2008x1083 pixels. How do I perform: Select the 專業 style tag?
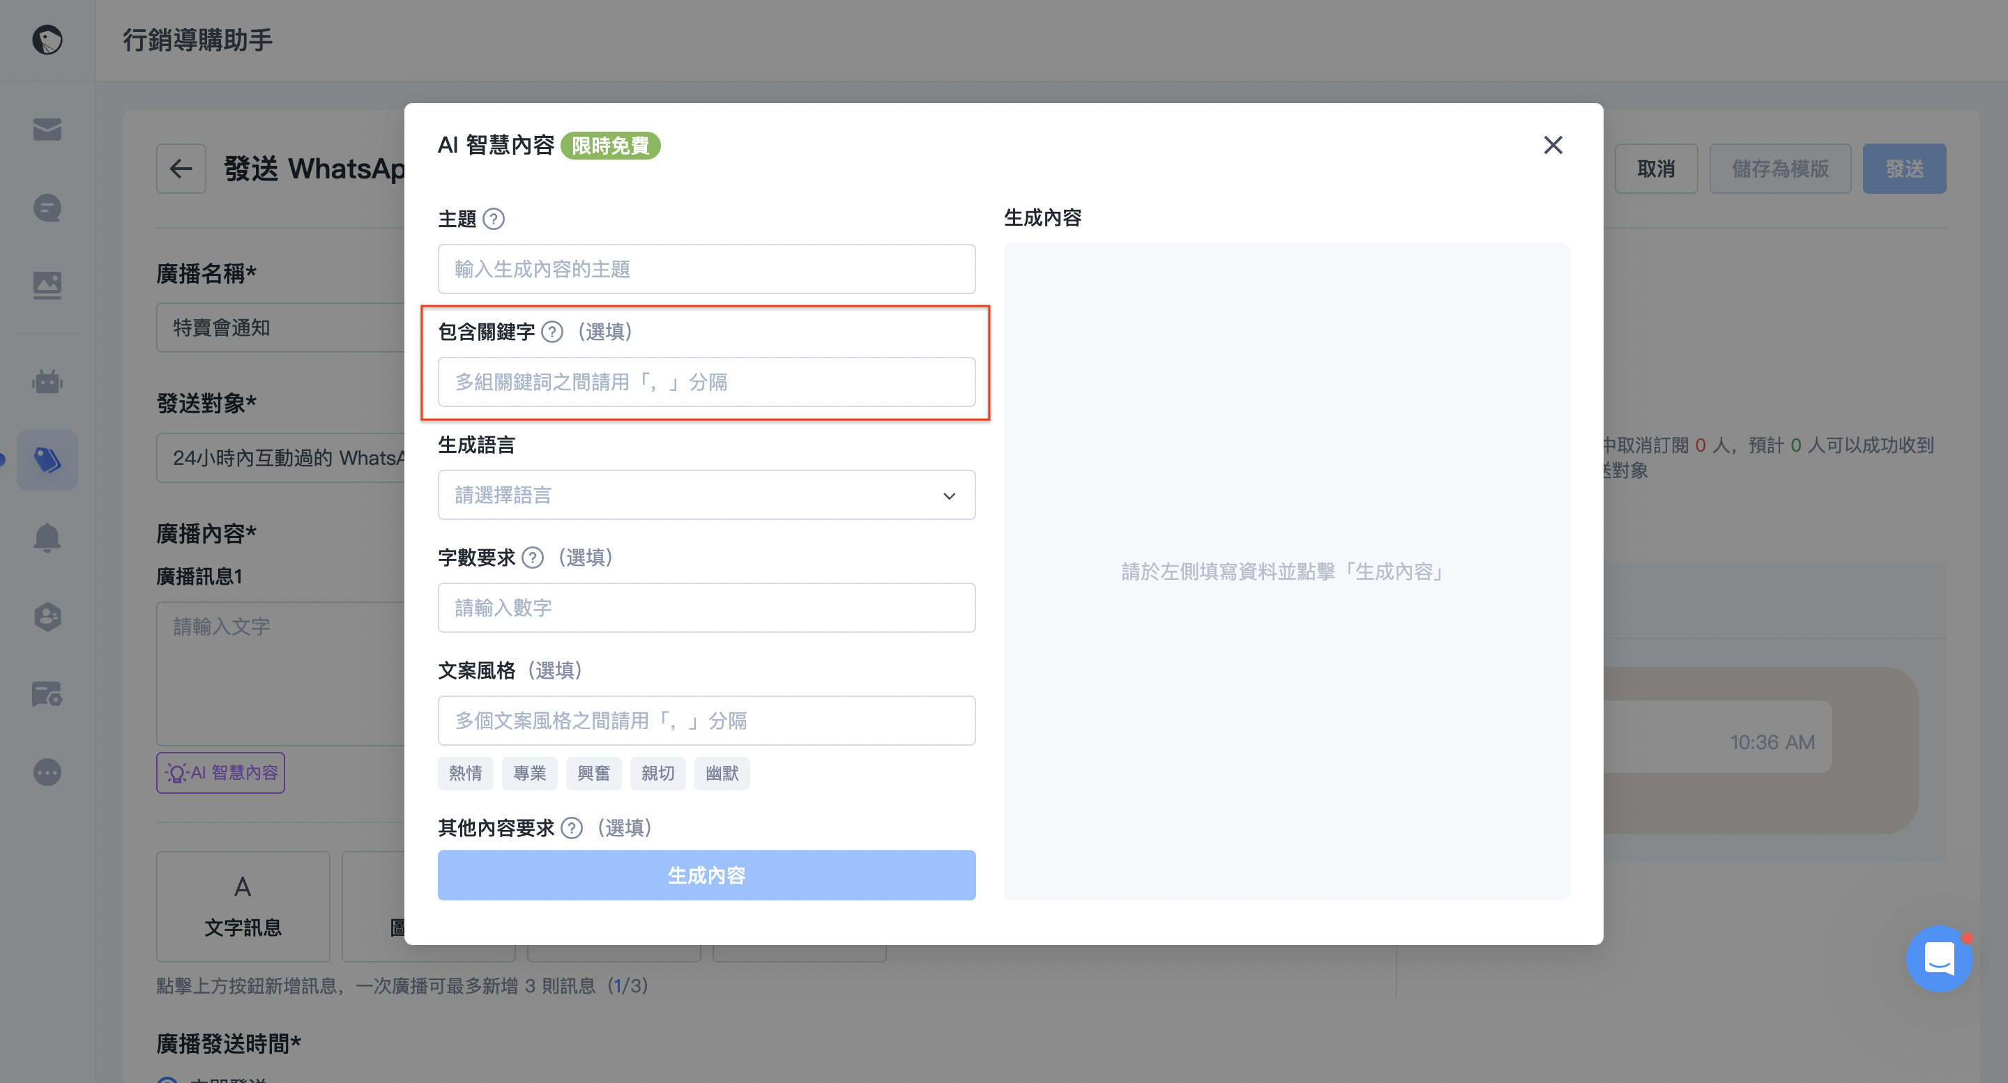point(529,773)
